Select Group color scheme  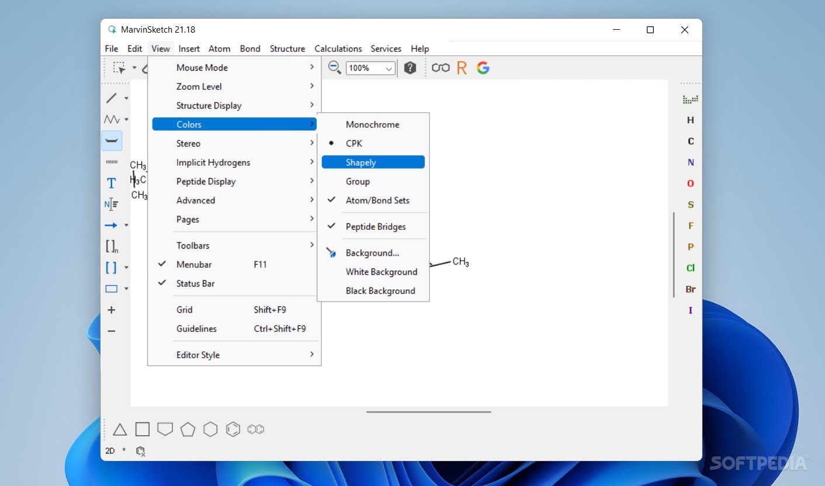[x=373, y=181]
